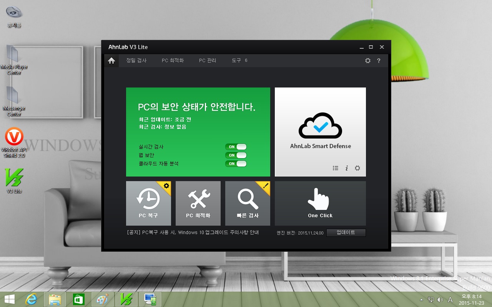Screen dimensions: 492x307
Task: Switch the IME language indicator A
Action: (x=450, y=300)
